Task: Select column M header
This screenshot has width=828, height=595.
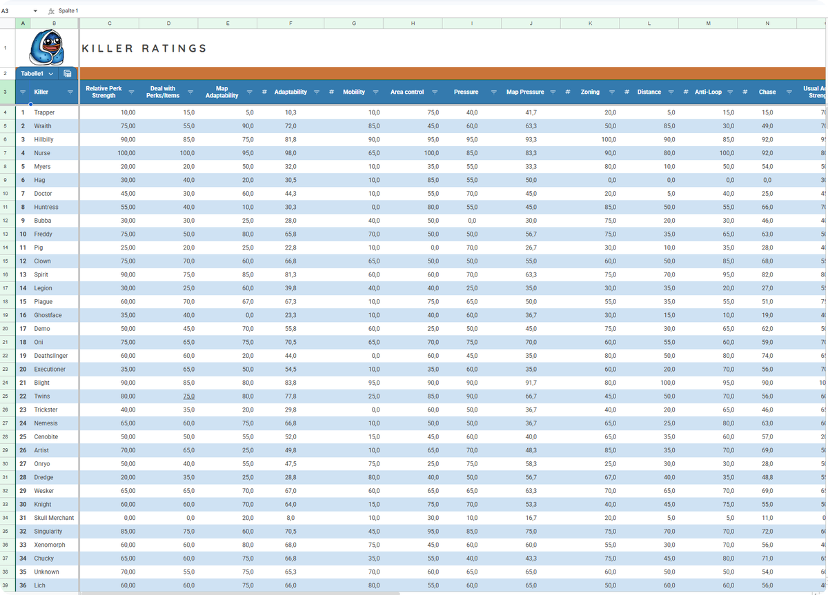Action: [708, 23]
